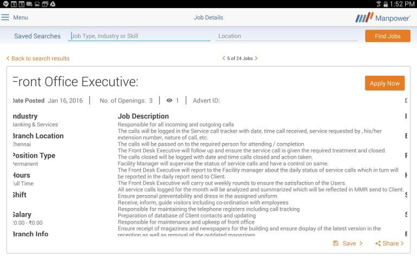The width and height of the screenshot is (417, 260).
Task: Go to the previous job arrow
Action: [x=224, y=58]
